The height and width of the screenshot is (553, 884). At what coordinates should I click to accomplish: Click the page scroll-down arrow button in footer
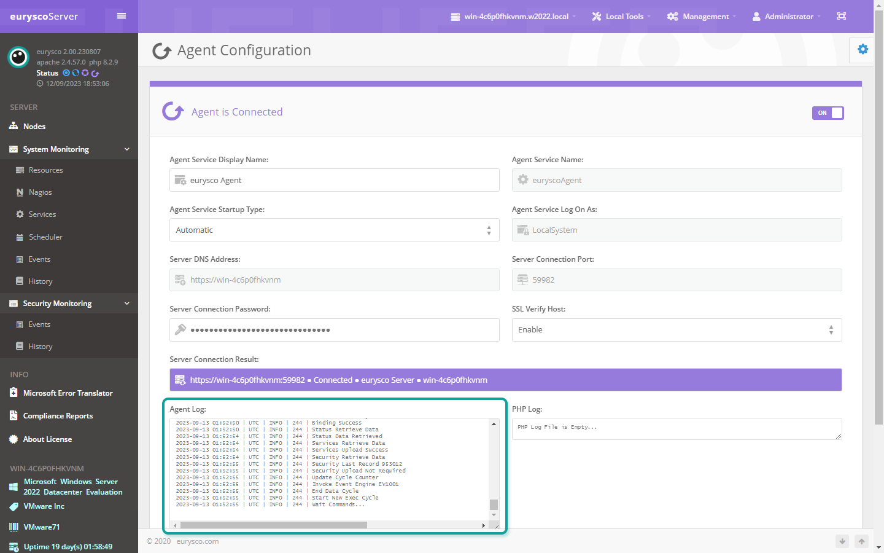coord(842,541)
